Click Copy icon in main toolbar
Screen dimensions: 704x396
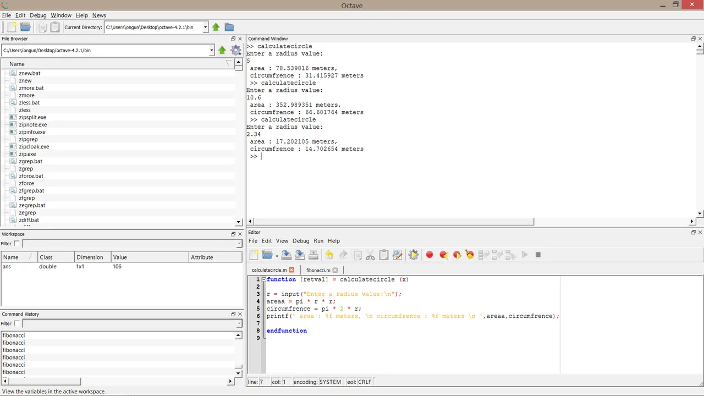point(42,27)
